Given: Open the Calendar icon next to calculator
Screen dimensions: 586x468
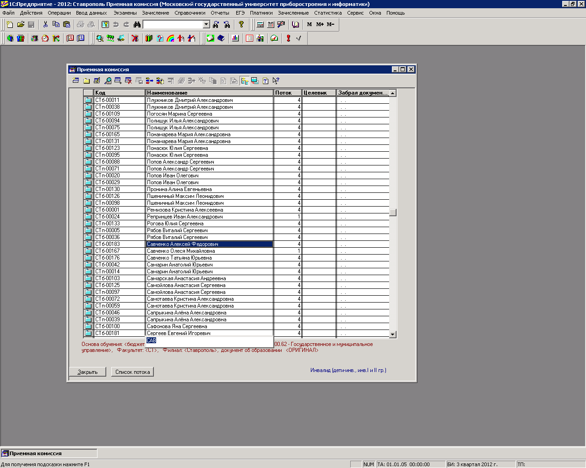Looking at the screenshot, I should [x=271, y=24].
